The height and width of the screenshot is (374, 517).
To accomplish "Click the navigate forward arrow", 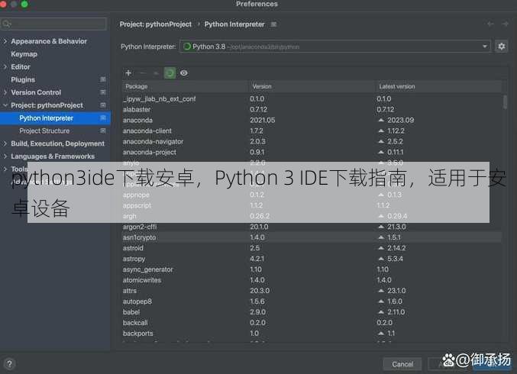I will pos(505,24).
